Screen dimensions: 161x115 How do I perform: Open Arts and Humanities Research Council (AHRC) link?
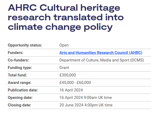click(101, 53)
